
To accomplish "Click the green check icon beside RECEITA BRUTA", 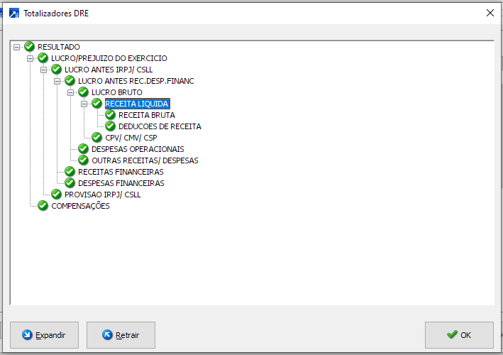I will (x=110, y=114).
